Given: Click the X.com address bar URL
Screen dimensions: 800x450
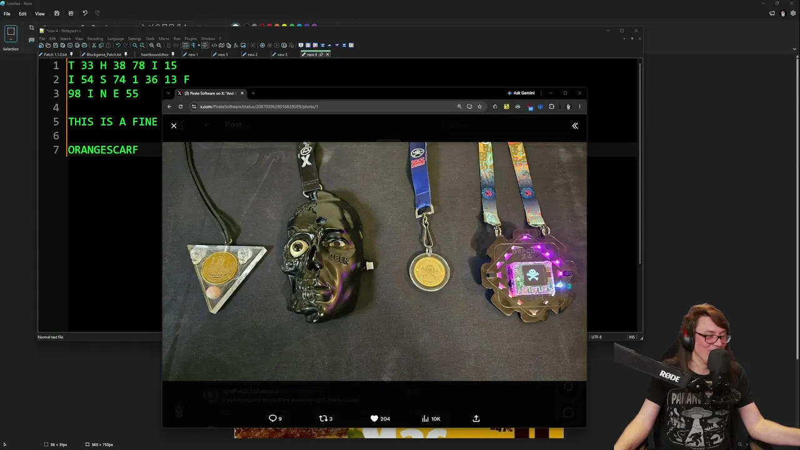Looking at the screenshot, I should pyautogui.click(x=259, y=106).
